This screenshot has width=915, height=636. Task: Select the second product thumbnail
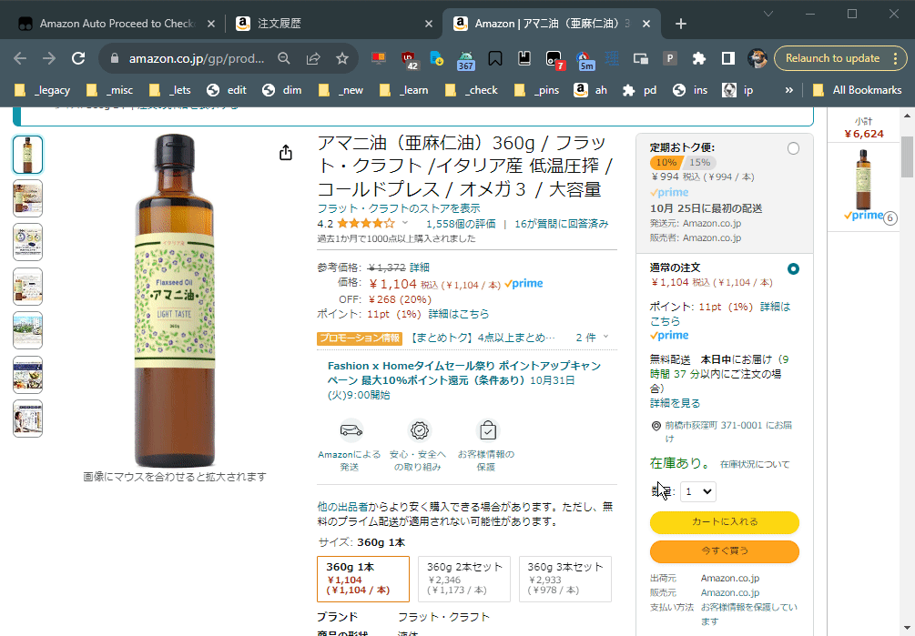[x=27, y=198]
